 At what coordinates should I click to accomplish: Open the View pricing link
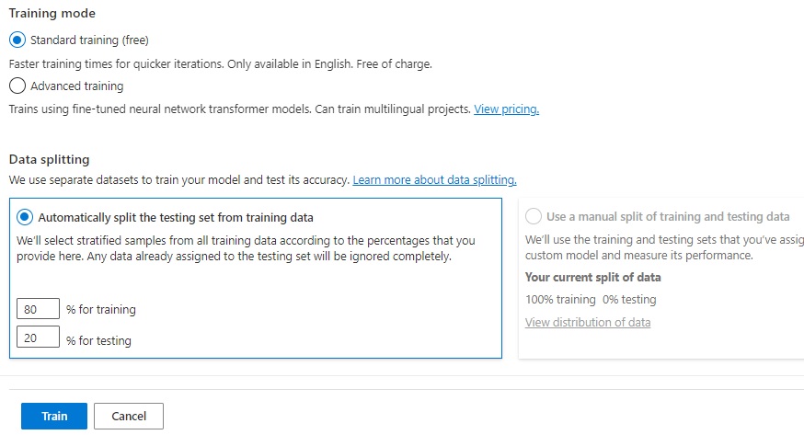(x=506, y=109)
